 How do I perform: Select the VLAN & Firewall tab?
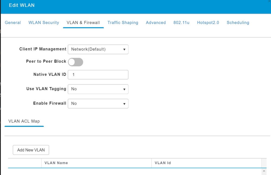(83, 22)
